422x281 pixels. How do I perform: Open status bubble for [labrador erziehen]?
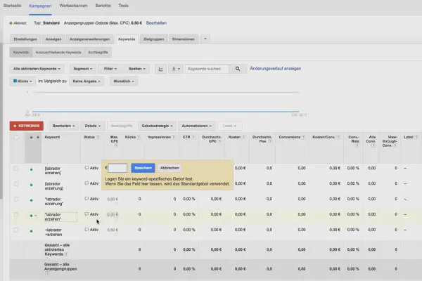pos(87,168)
